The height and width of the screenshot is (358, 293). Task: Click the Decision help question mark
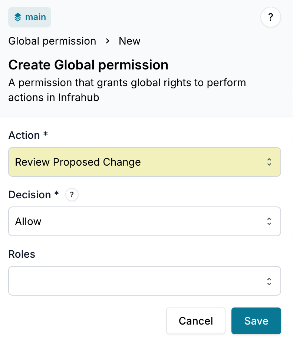(x=72, y=195)
